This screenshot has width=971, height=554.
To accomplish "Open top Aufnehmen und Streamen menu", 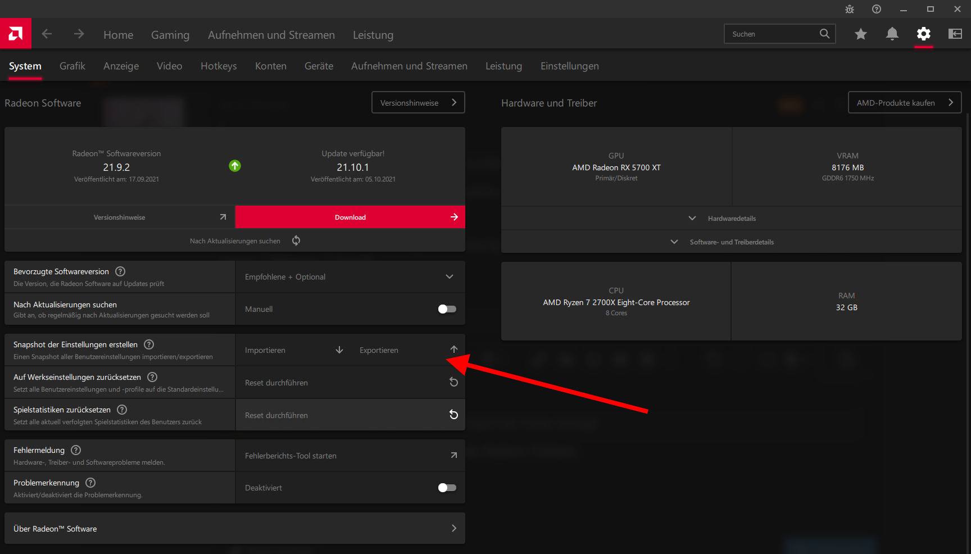I will [271, 35].
